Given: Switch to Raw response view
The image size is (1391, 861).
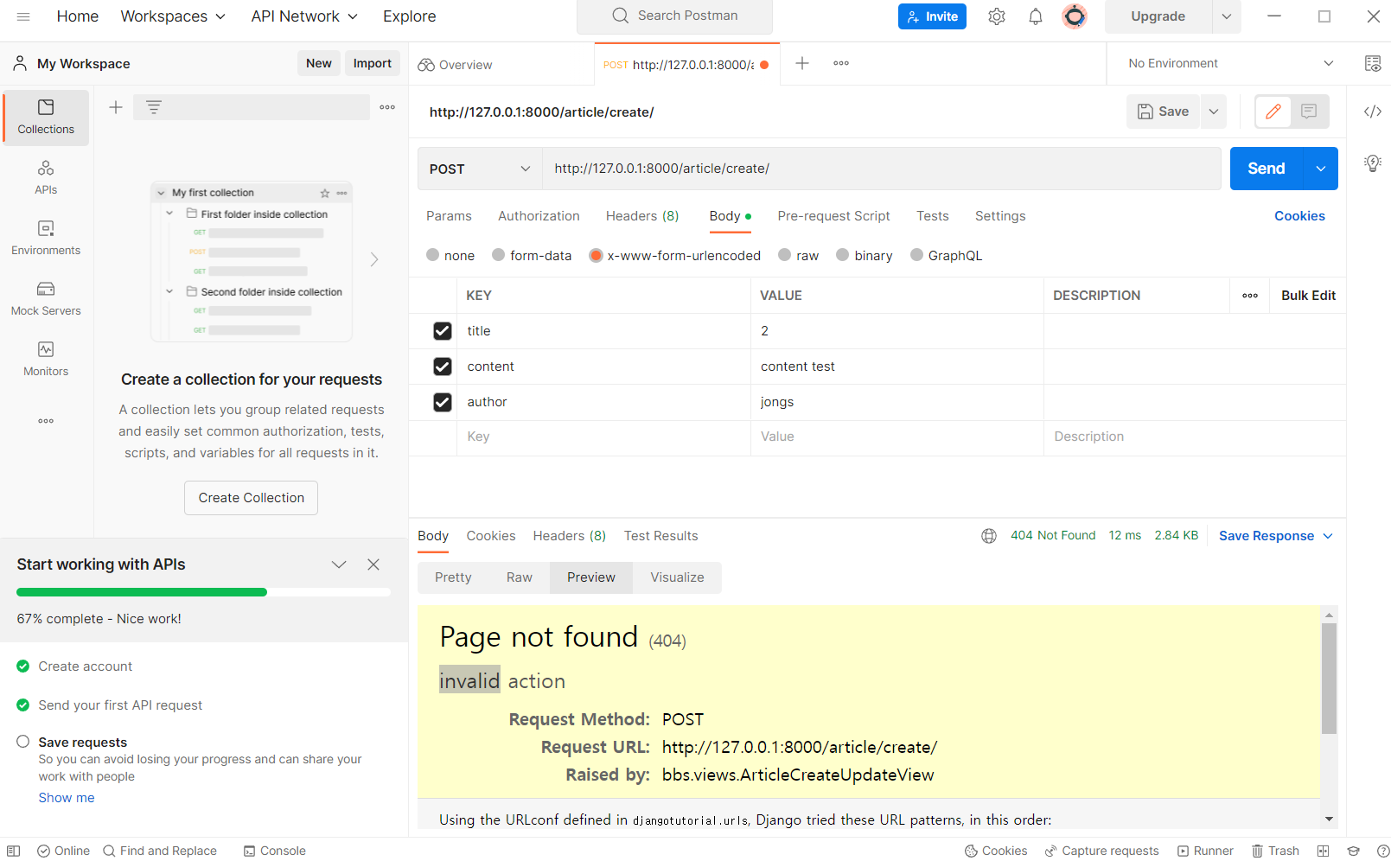Looking at the screenshot, I should pos(520,577).
